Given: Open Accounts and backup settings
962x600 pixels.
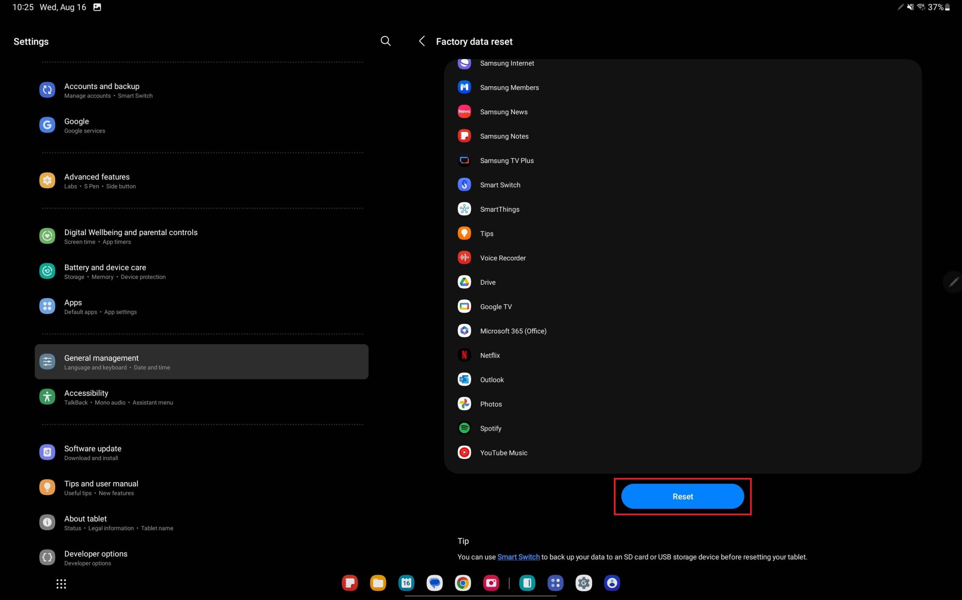Looking at the screenshot, I should coord(201,90).
